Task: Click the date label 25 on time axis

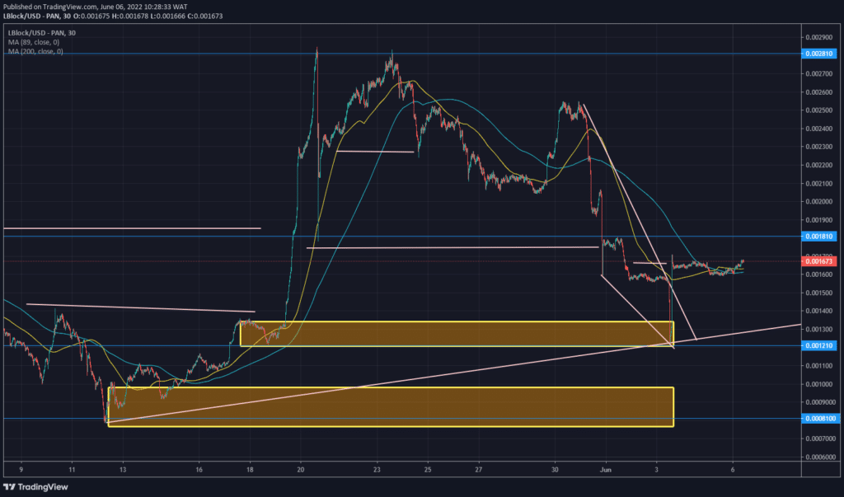Action: click(x=428, y=470)
